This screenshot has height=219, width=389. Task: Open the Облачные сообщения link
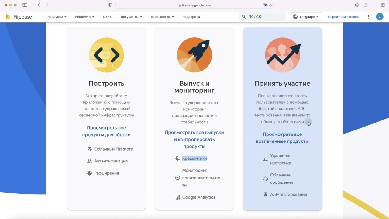tap(281, 179)
